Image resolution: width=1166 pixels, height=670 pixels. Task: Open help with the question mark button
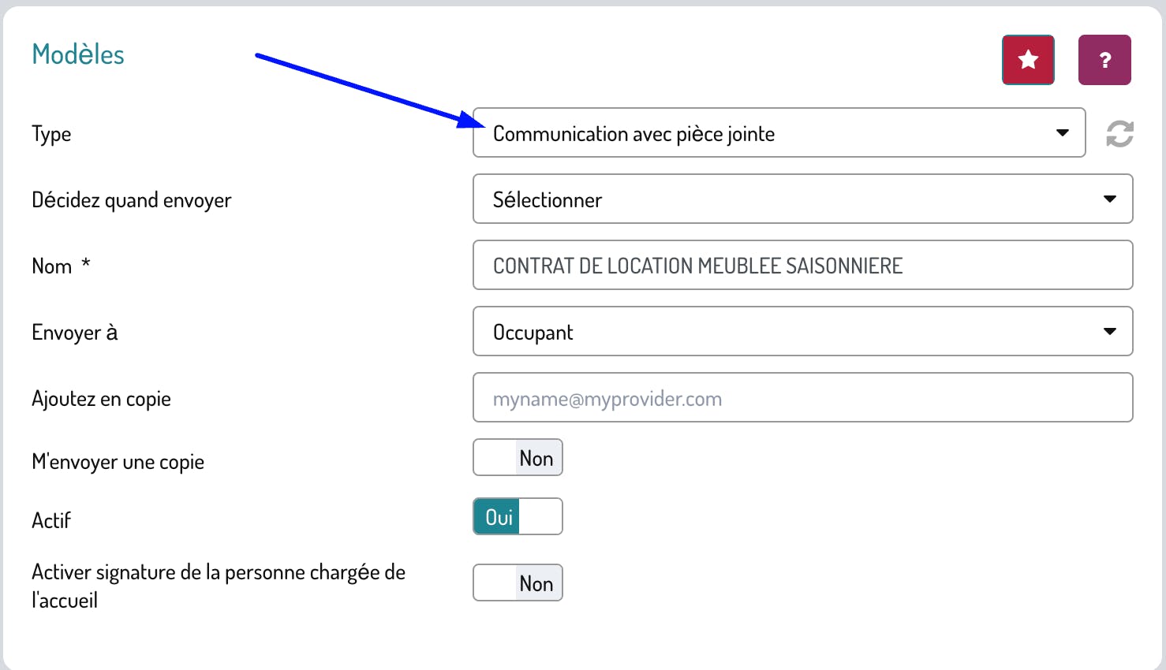pos(1104,60)
